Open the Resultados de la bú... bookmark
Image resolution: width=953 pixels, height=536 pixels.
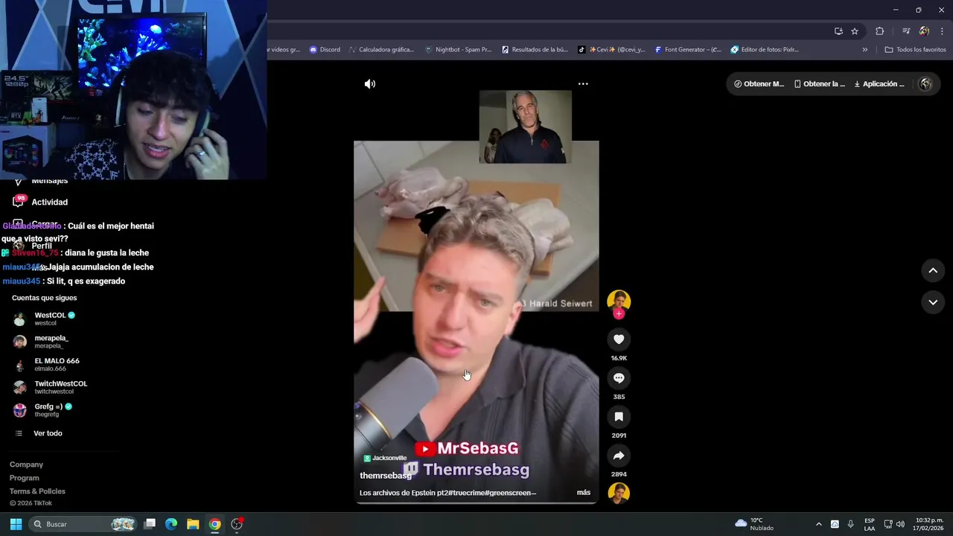(x=535, y=50)
